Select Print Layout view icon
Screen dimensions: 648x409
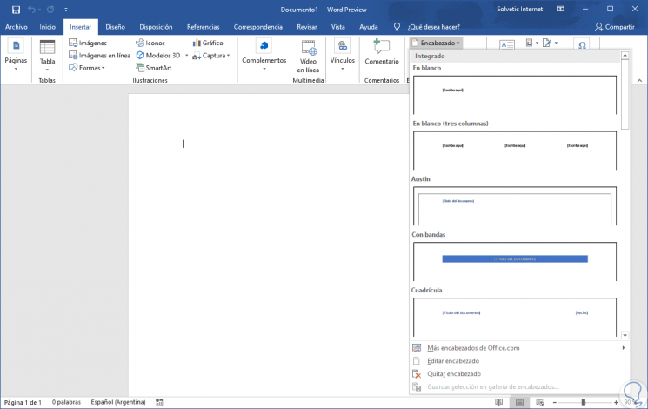pyautogui.click(x=519, y=402)
